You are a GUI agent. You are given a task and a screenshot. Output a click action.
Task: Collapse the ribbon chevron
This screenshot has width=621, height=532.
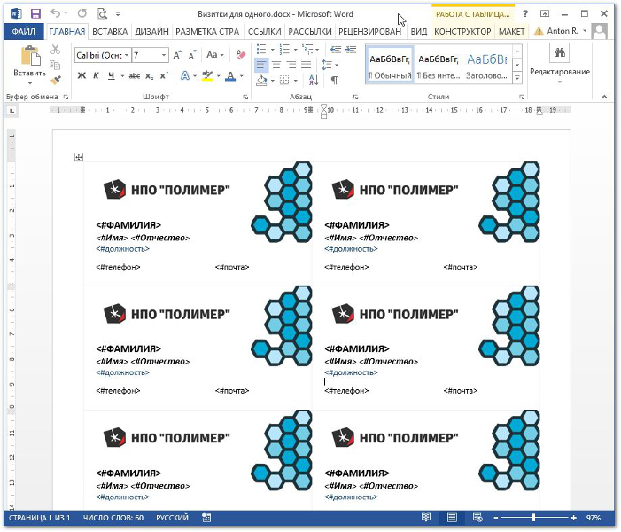pos(604,97)
